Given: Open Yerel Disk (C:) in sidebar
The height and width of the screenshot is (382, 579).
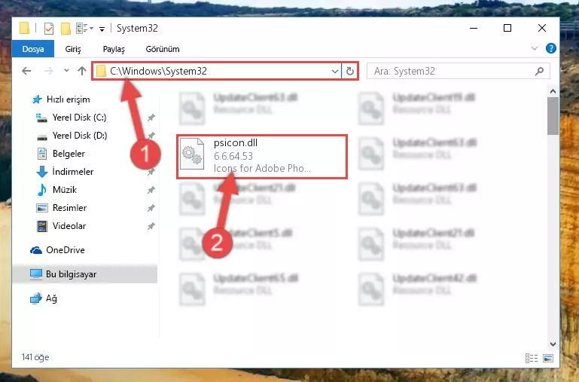Looking at the screenshot, I should pos(79,118).
